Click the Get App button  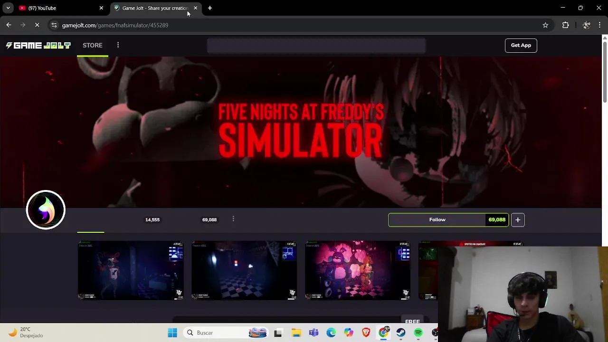521,45
